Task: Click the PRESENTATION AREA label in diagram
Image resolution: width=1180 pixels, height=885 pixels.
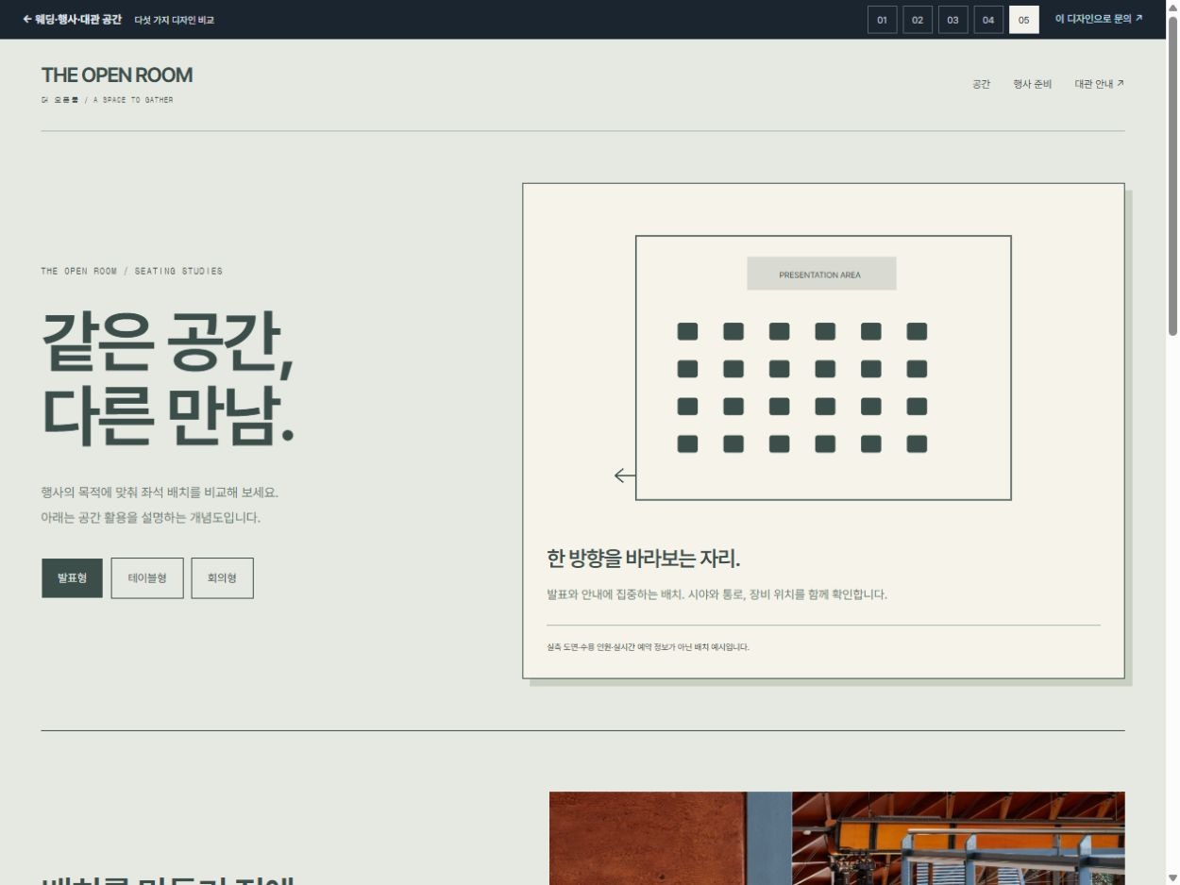Action: 821,274
